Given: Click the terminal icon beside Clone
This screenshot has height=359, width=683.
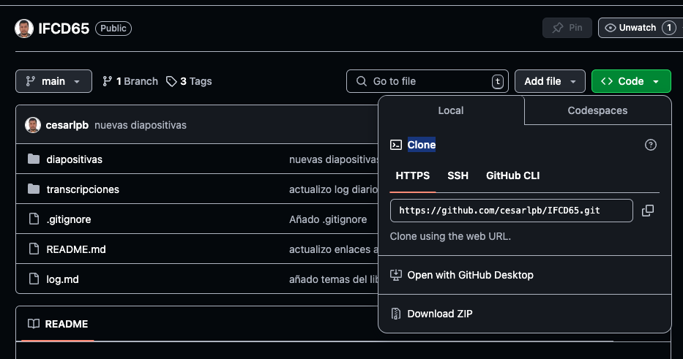Looking at the screenshot, I should pos(396,145).
